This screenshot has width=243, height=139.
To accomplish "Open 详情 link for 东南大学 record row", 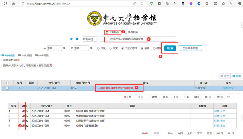I will pyautogui.click(x=226, y=88).
